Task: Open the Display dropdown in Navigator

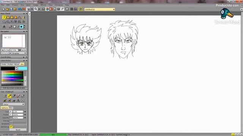Action: tap(19, 53)
